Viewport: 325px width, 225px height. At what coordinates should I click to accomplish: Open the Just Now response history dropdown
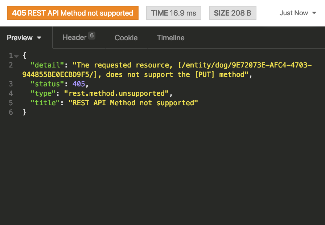tap(298, 13)
